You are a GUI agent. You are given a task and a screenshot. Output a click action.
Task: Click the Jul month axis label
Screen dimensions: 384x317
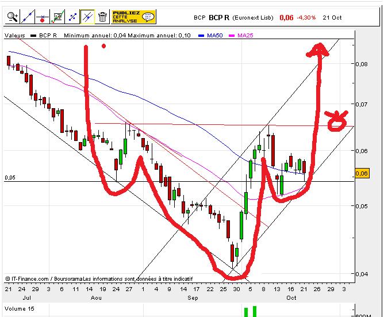(x=26, y=298)
